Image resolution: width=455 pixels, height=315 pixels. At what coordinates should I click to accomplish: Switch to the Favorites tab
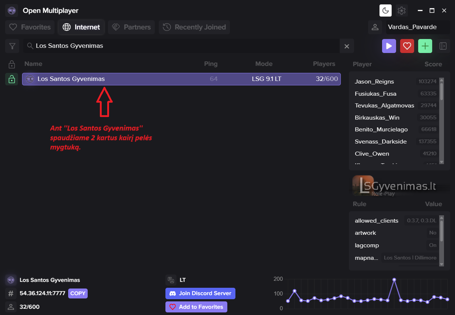coord(30,27)
